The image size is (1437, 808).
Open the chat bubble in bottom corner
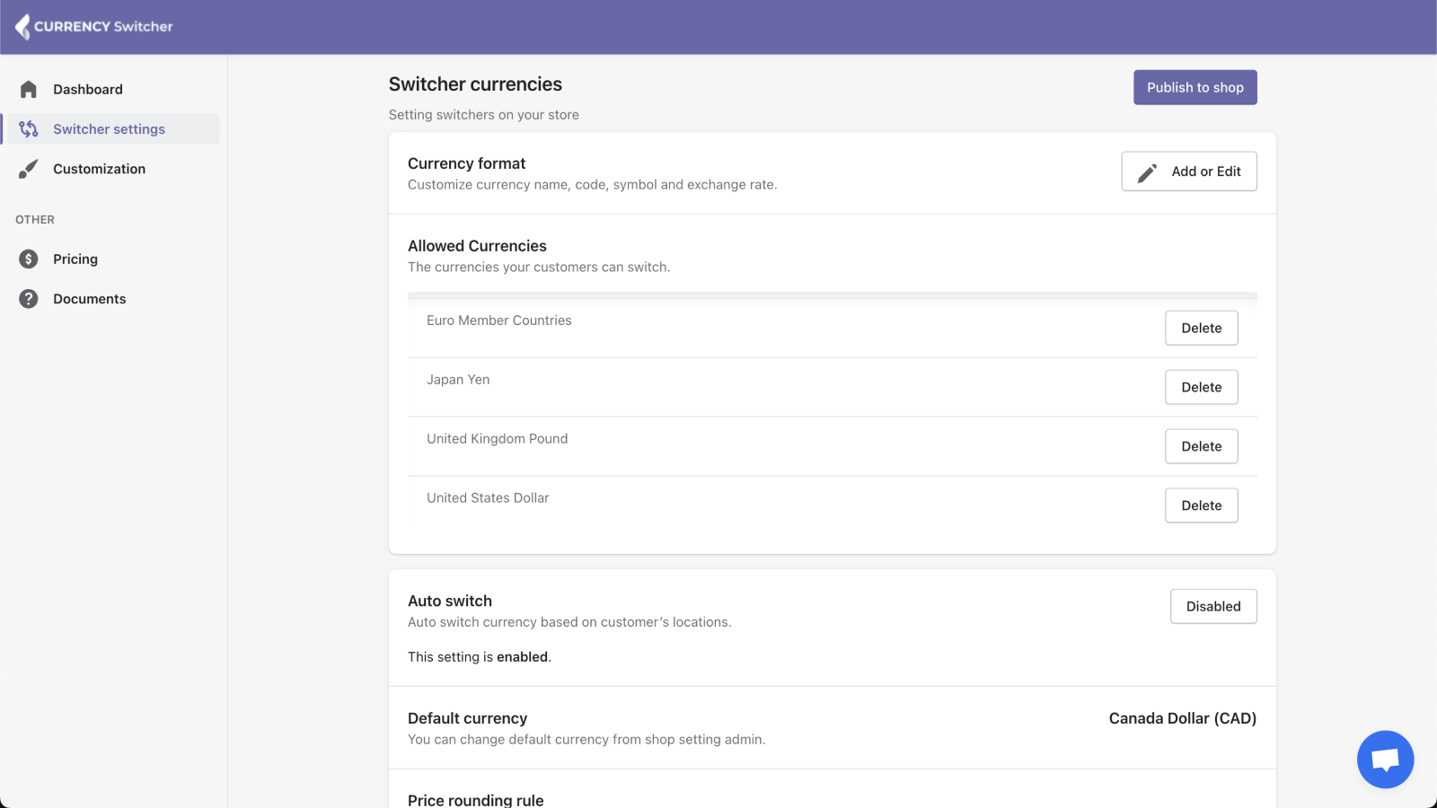coord(1385,759)
